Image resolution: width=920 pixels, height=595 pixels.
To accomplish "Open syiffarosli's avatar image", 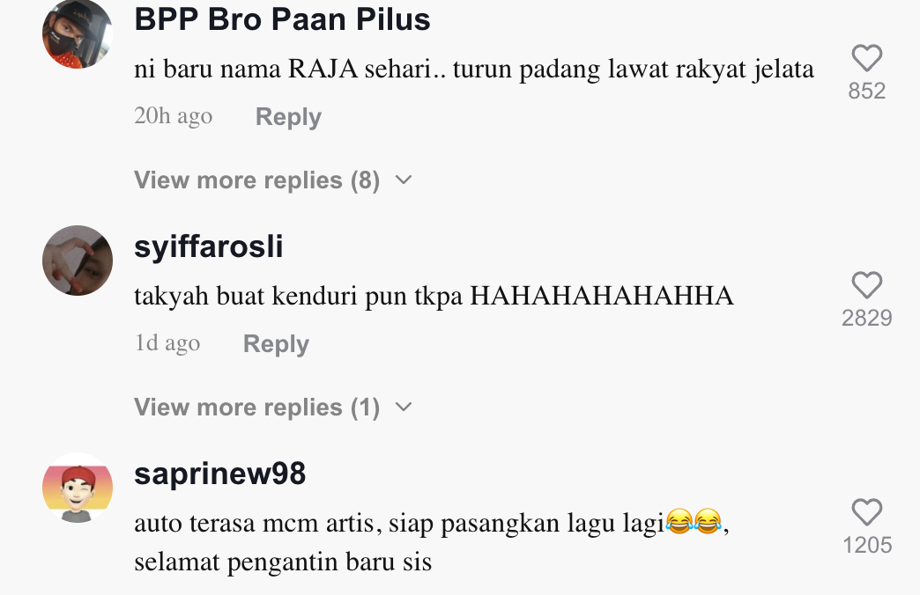I will pos(78,261).
